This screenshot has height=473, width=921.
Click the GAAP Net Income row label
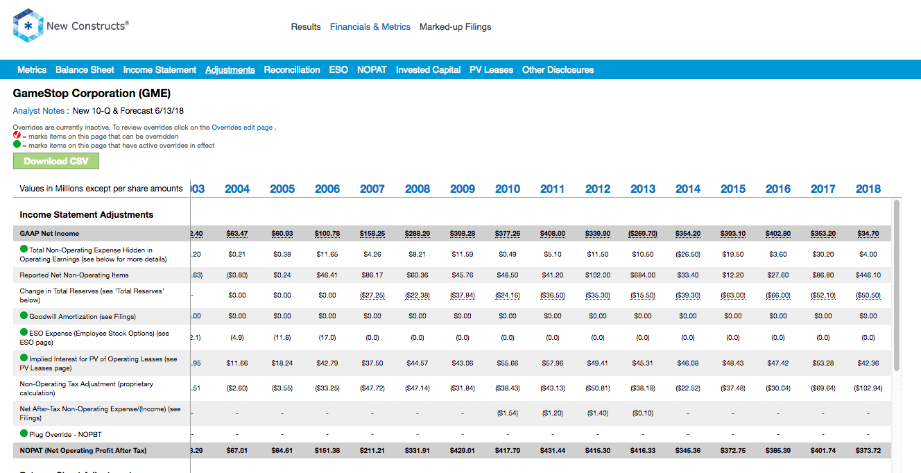pyautogui.click(x=49, y=234)
